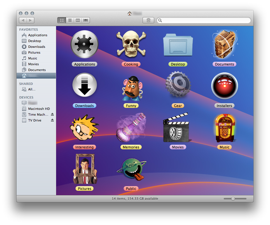270x225 pixels.
Task: Click the Installers gray label
Action: pyautogui.click(x=224, y=106)
